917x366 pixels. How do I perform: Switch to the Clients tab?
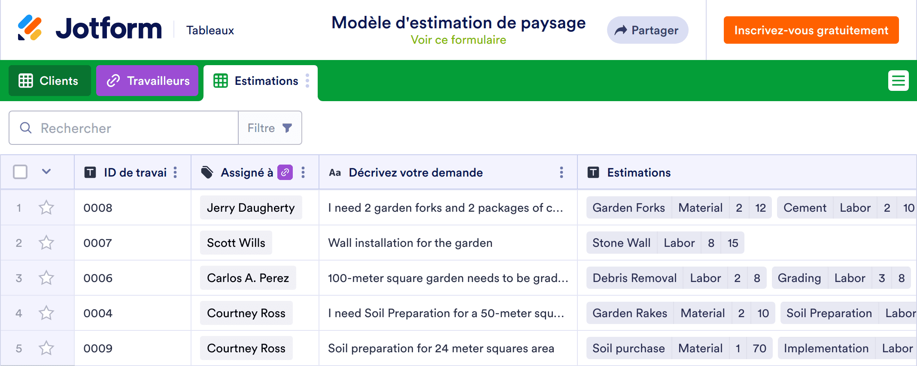50,81
